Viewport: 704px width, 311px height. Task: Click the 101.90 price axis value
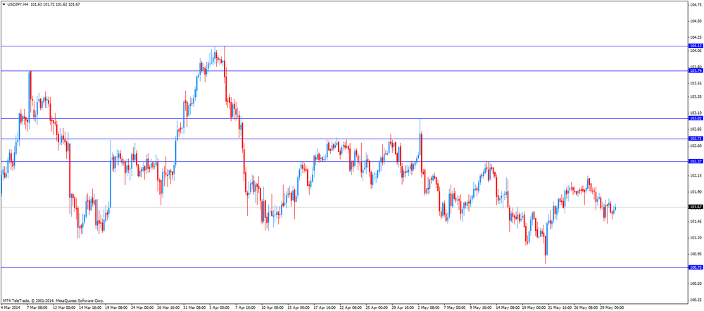pos(696,191)
